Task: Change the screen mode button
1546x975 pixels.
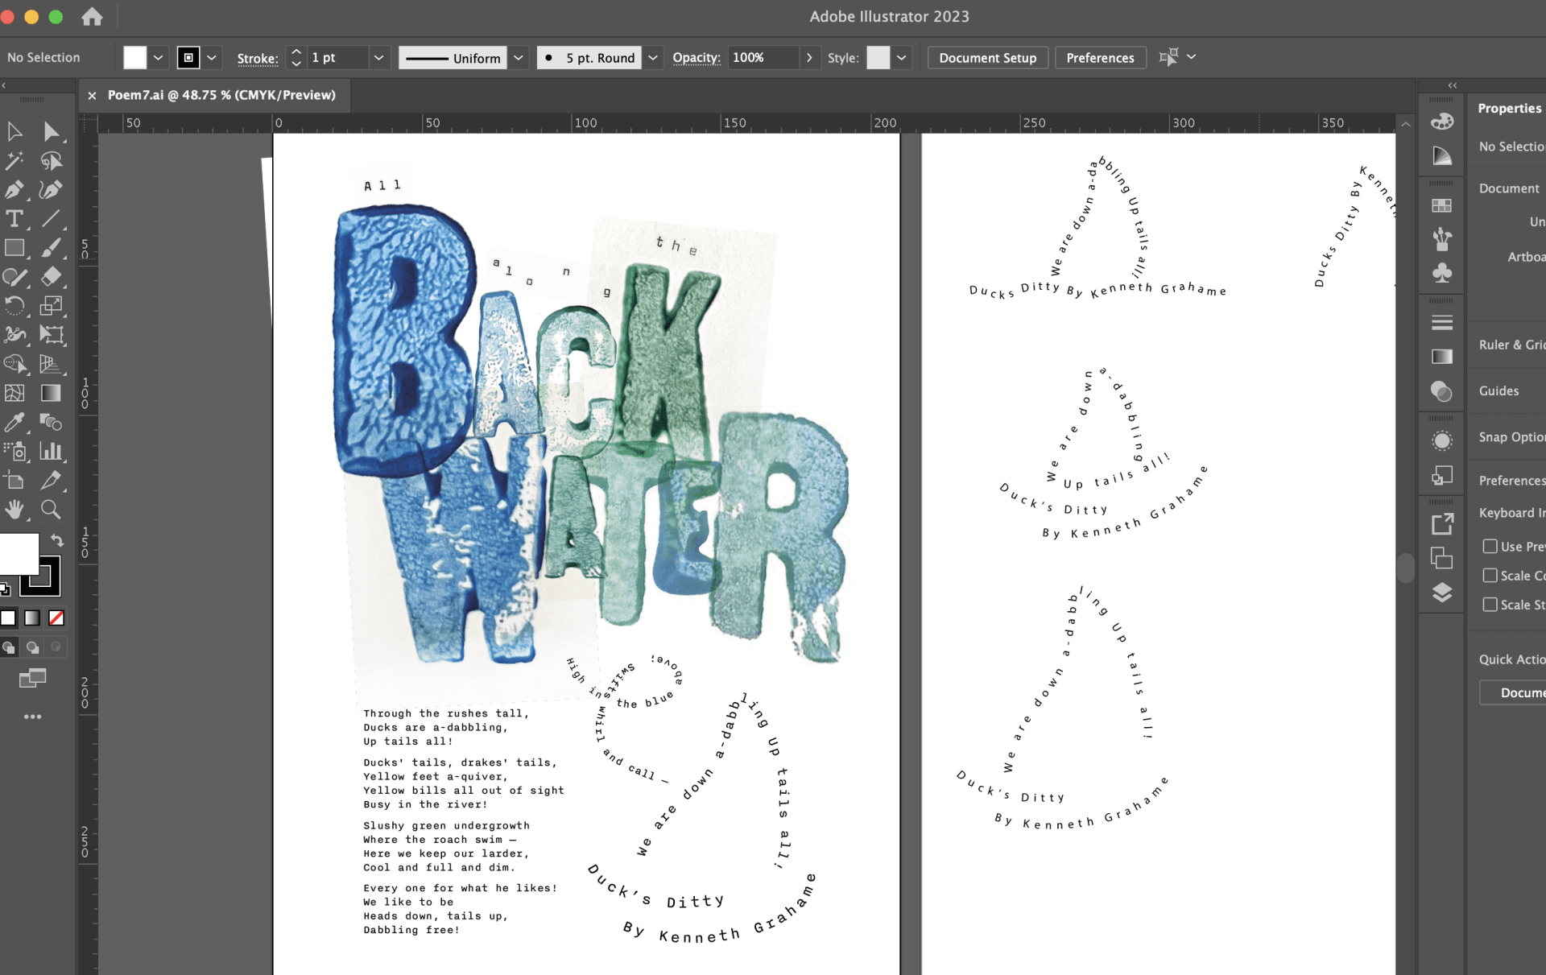Action: tap(32, 678)
